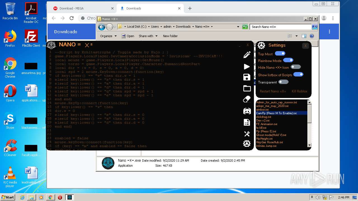Open Chrome three-dot menu
Image resolution: width=358 pixels, height=201 pixels.
pos(333,18)
